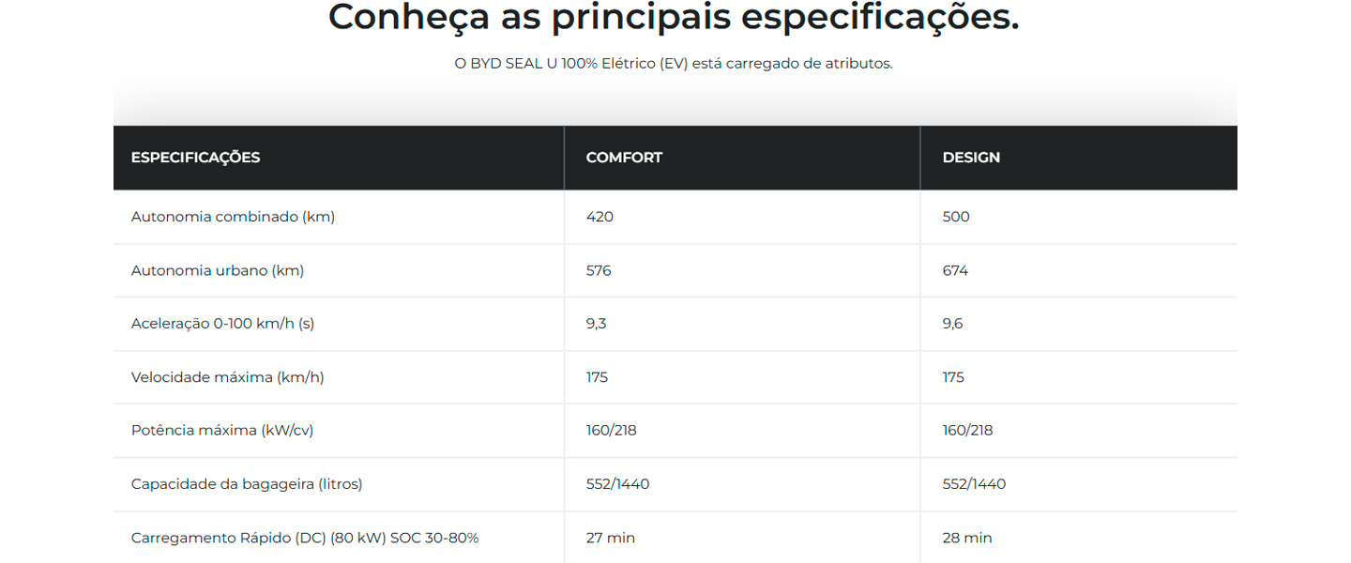Click the Design combined range value 500
Viewport: 1351px width, 563px height.
click(956, 217)
